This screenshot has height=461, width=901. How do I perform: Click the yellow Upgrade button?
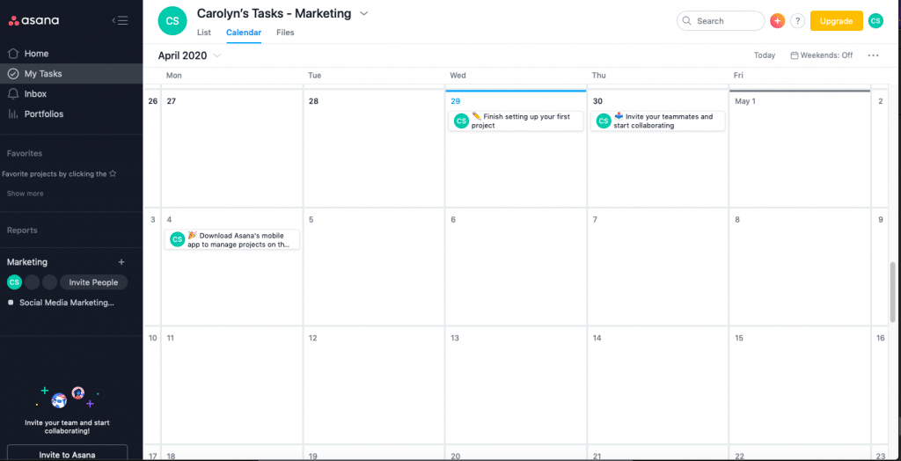click(x=836, y=21)
